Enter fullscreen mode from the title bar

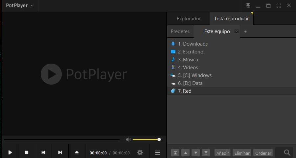[x=279, y=6]
